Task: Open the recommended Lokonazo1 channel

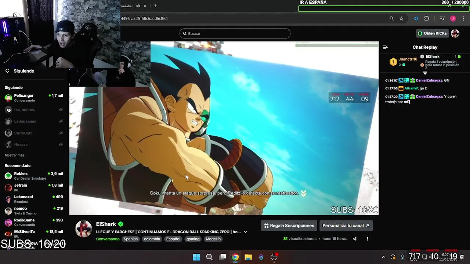Action: pyautogui.click(x=35, y=199)
